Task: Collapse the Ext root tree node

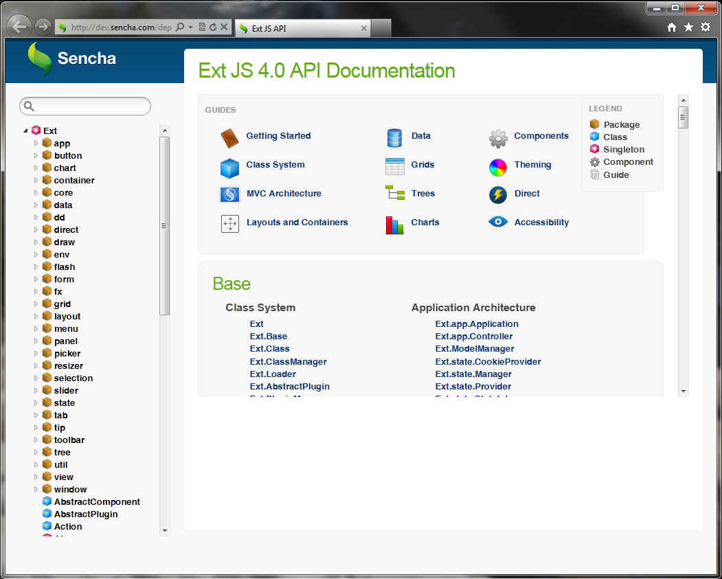Action: (x=25, y=131)
